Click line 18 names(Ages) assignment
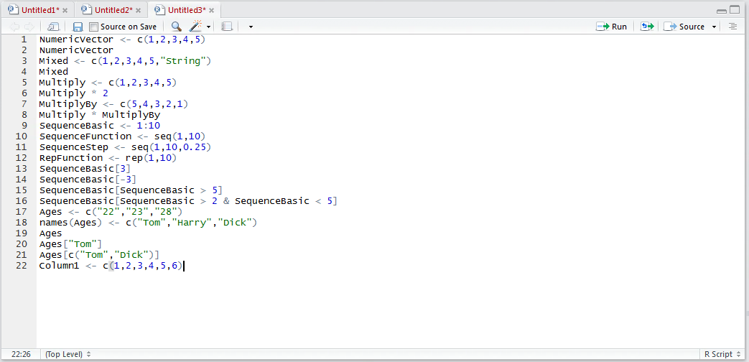 [148, 223]
